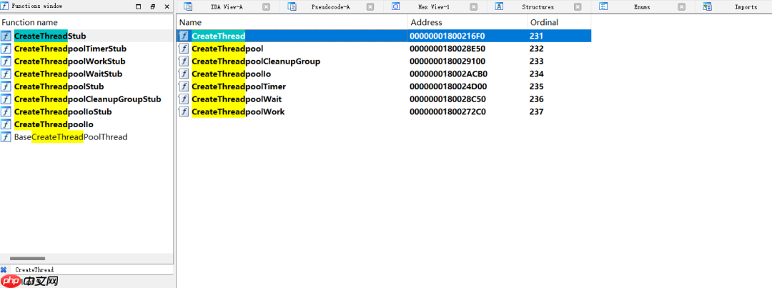Viewport: 772px width, 288px height.
Task: Select the CreateThread export row name
Action: pyautogui.click(x=218, y=36)
